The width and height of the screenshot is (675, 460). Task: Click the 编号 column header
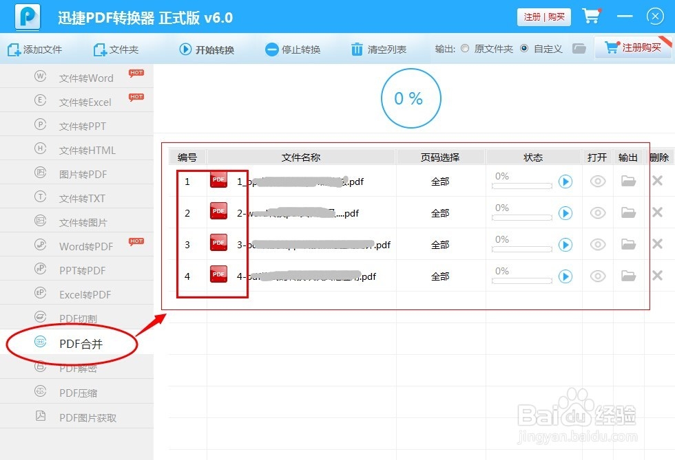pos(187,157)
